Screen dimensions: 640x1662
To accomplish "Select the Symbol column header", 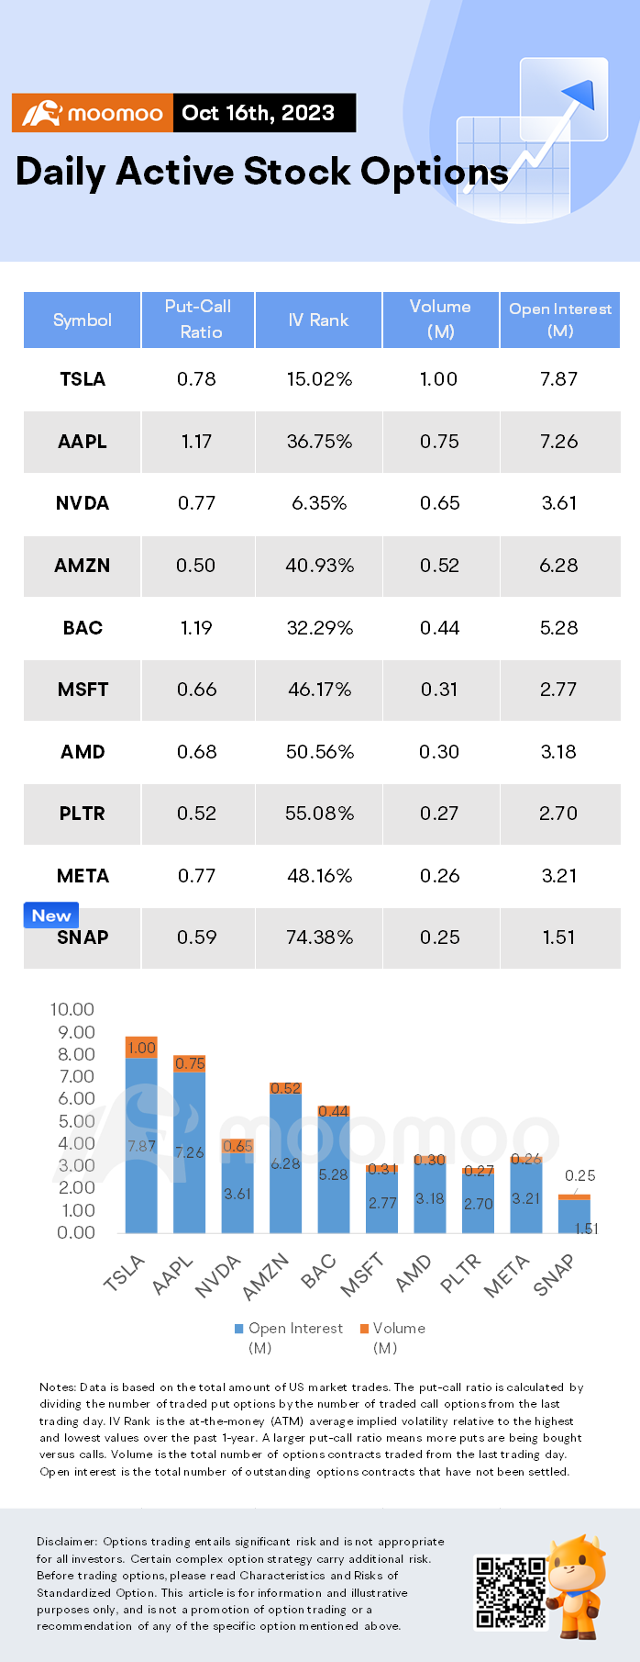I will [x=83, y=320].
